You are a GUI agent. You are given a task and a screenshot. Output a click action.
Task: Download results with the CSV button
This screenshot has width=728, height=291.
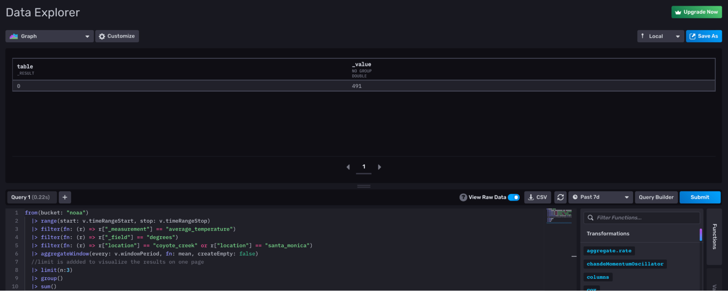[538, 197]
